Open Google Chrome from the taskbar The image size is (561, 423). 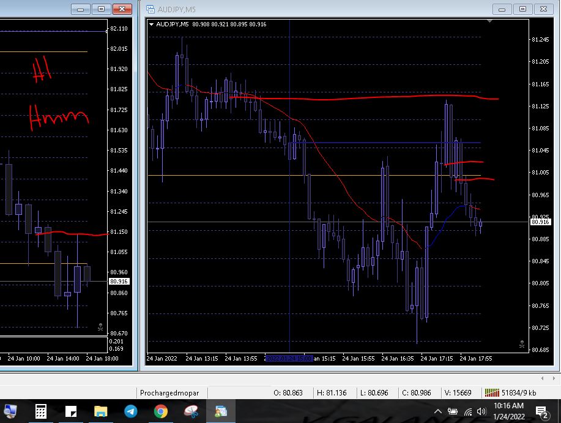pyautogui.click(x=161, y=411)
